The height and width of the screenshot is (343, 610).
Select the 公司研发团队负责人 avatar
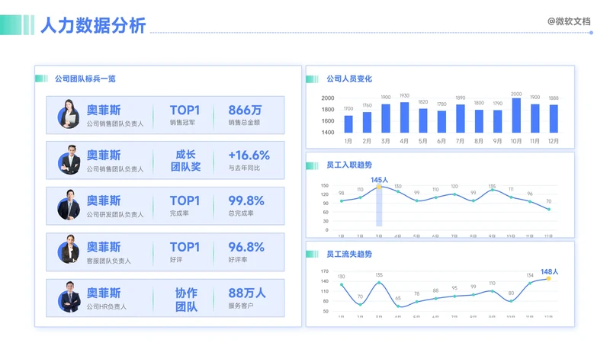point(69,207)
